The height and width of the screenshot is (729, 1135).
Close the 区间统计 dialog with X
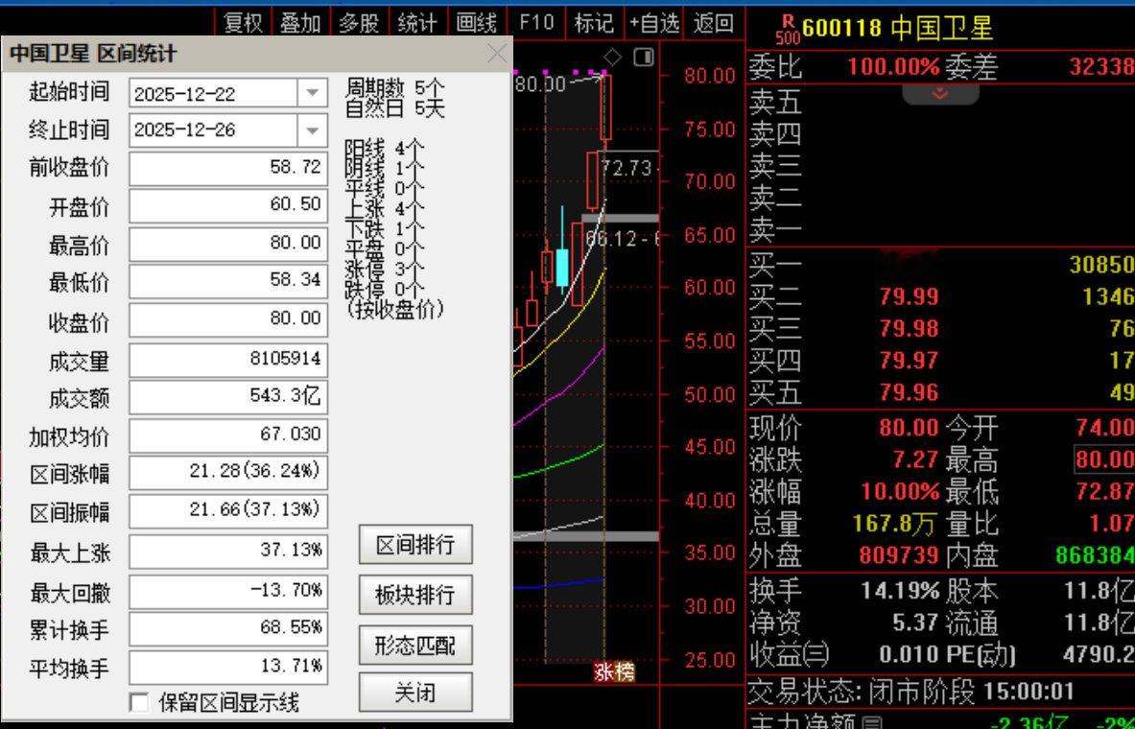coord(497,54)
